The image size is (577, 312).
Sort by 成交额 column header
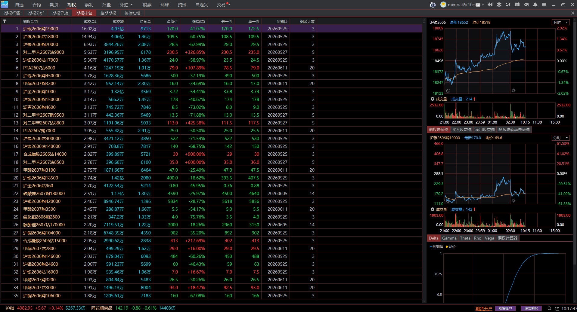[x=118, y=21]
